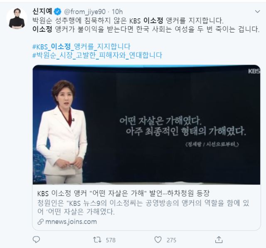Open the share upload icon
Viewport: 266px width, 248px height.
[x=219, y=240]
